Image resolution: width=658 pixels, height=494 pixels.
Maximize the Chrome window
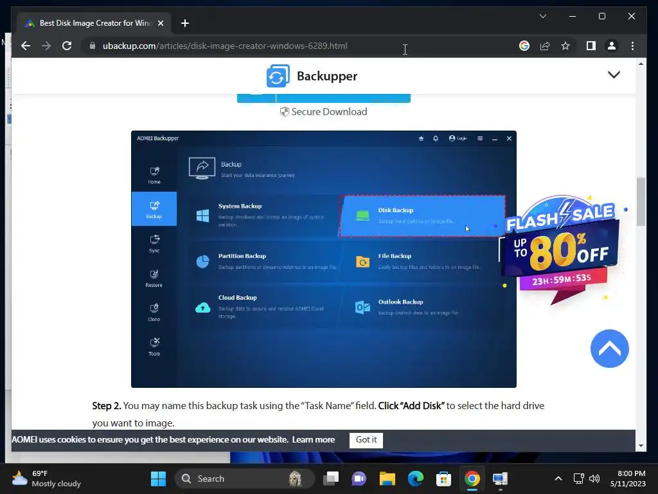click(601, 16)
